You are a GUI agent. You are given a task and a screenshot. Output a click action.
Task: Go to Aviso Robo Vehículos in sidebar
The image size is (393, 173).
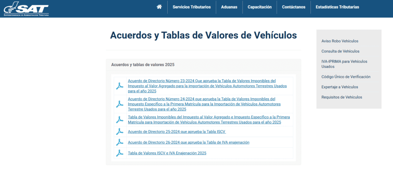tap(340, 41)
